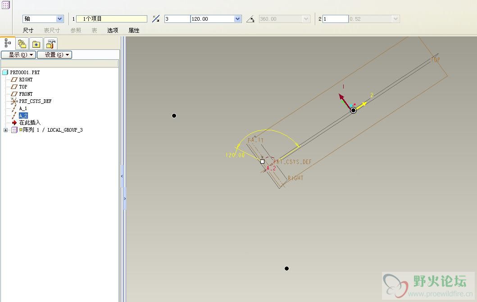Click the RIGHT plane label in viewport
477x302 pixels.
295,178
